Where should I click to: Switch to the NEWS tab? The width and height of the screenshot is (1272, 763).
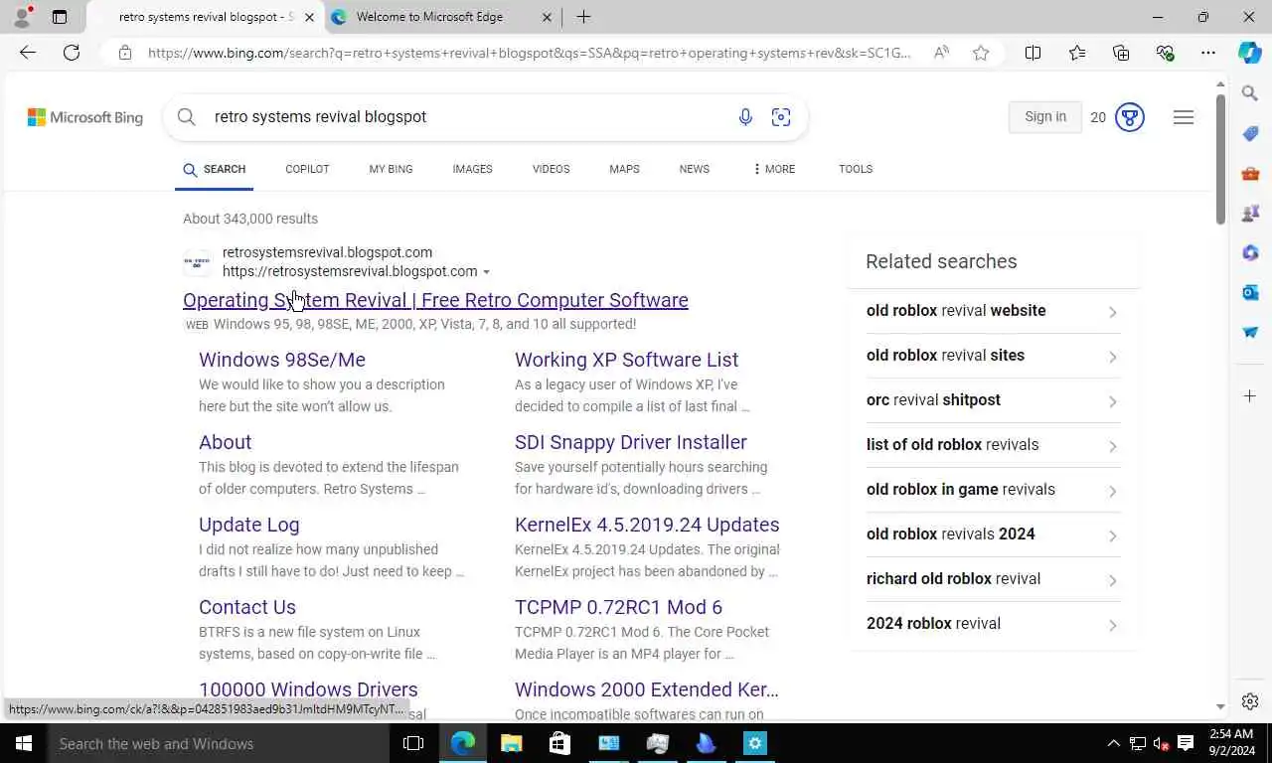click(x=694, y=169)
